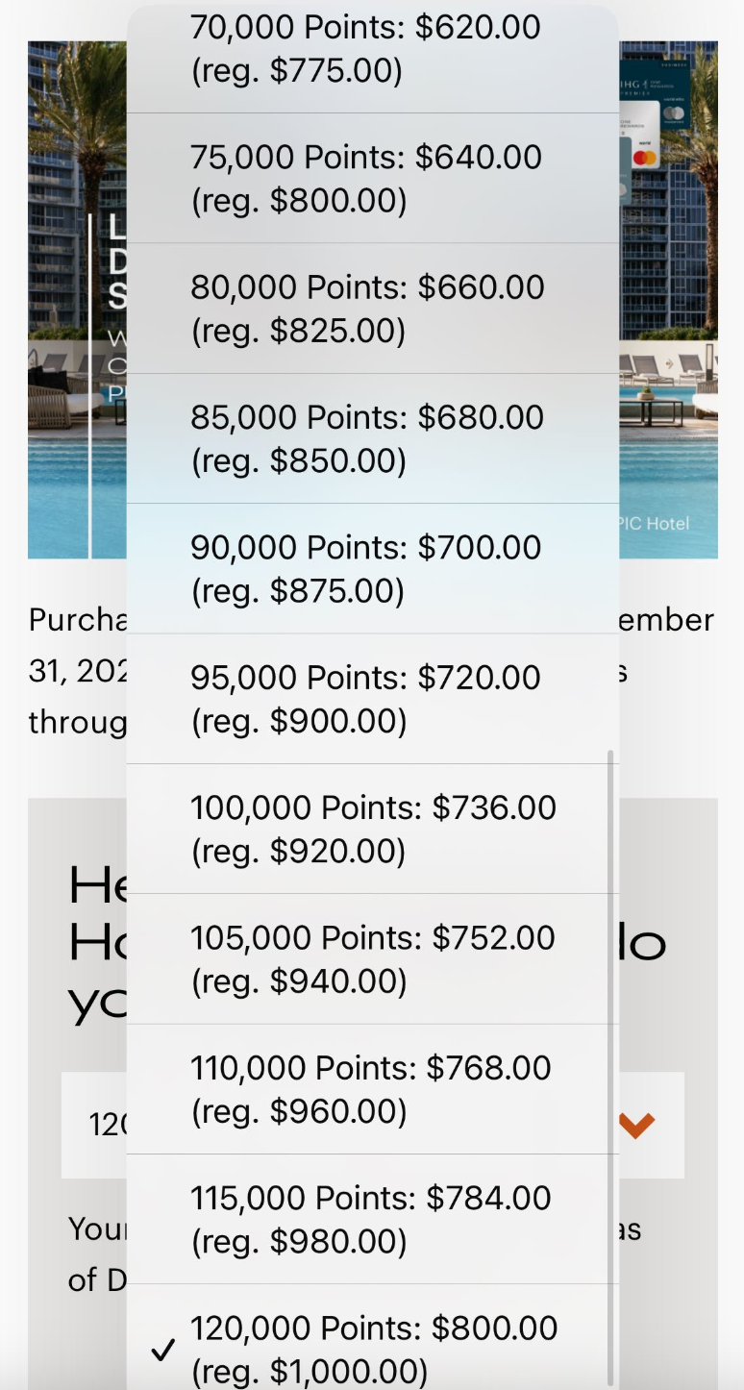The width and height of the screenshot is (744, 1390).
Task: Select 95,000 Points: $720.00 option
Action: click(x=365, y=699)
